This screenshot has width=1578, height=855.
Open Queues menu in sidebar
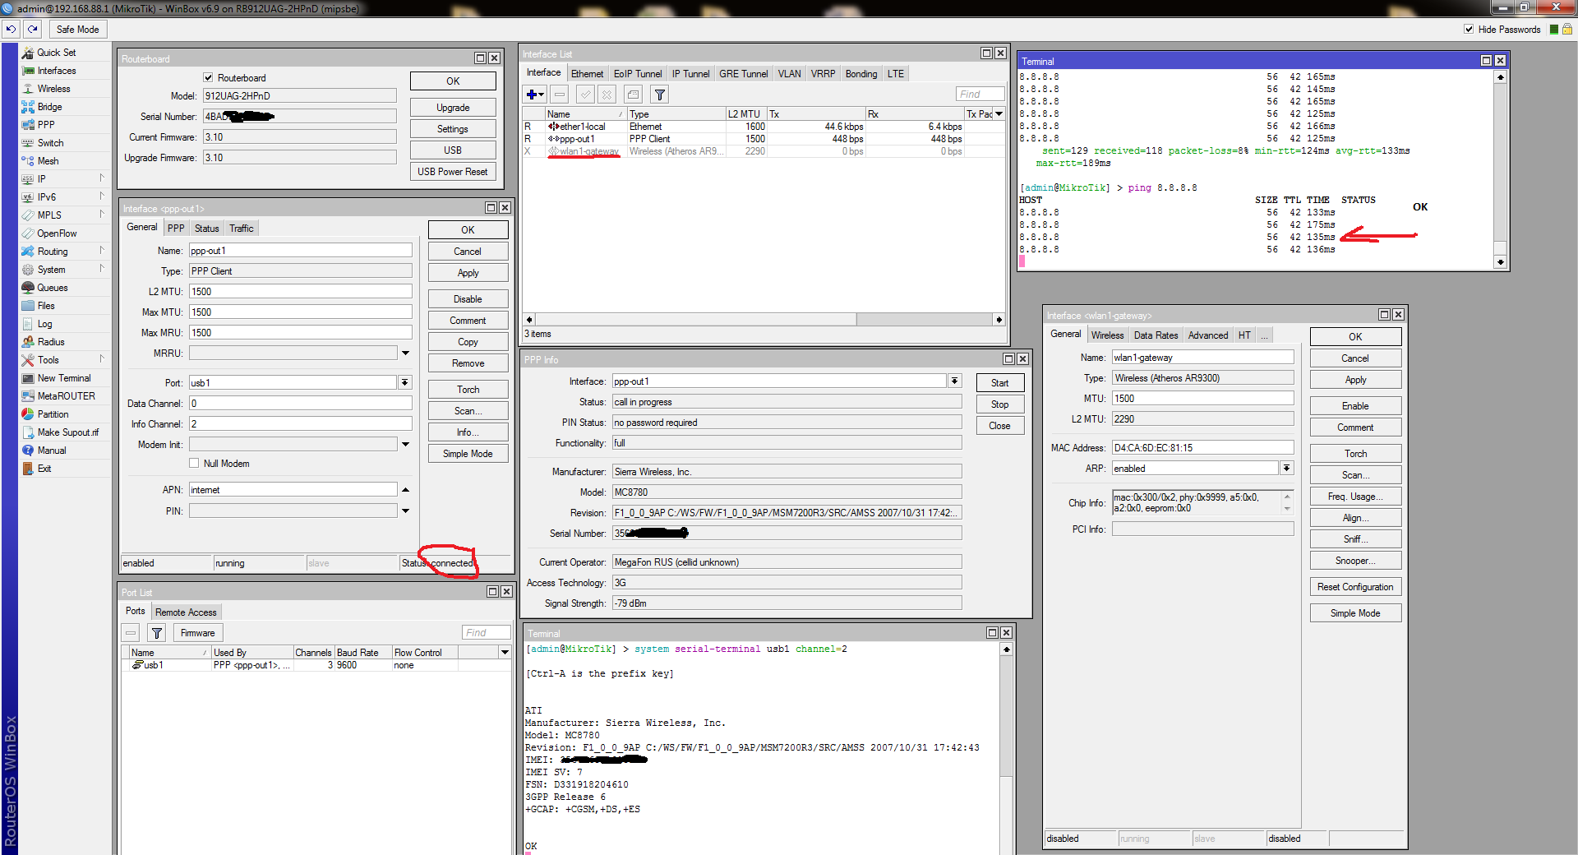tap(52, 288)
